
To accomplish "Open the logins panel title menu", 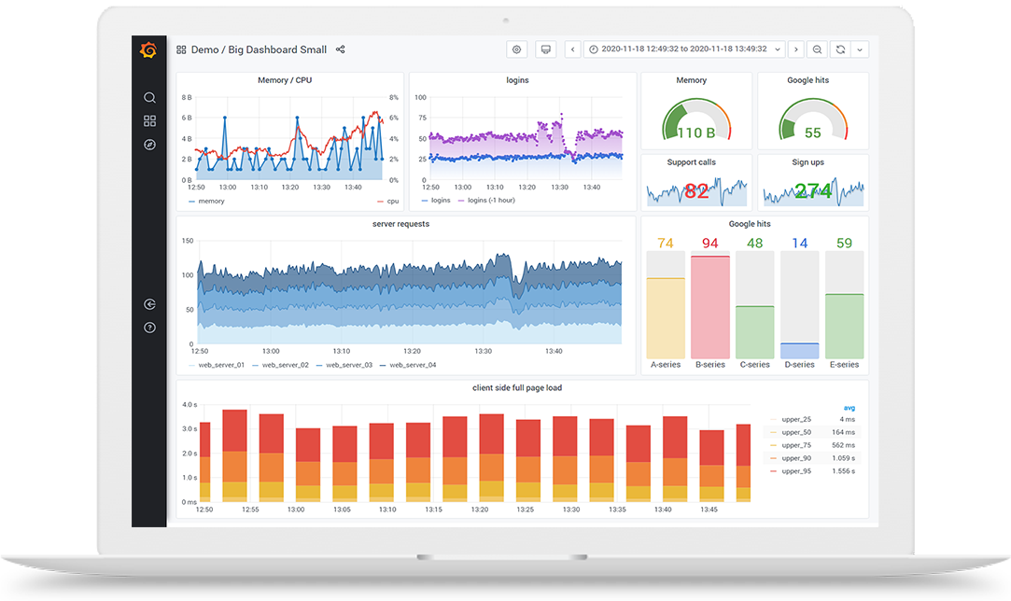I will [x=517, y=80].
